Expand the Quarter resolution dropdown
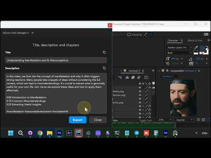The width and height of the screenshot is (211, 158). tap(184, 120)
